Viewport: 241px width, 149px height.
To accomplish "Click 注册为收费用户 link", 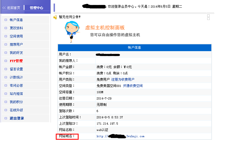I will point(123,80).
